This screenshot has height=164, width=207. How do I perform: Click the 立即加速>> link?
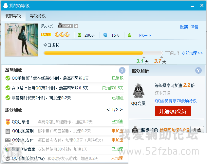point(192,53)
